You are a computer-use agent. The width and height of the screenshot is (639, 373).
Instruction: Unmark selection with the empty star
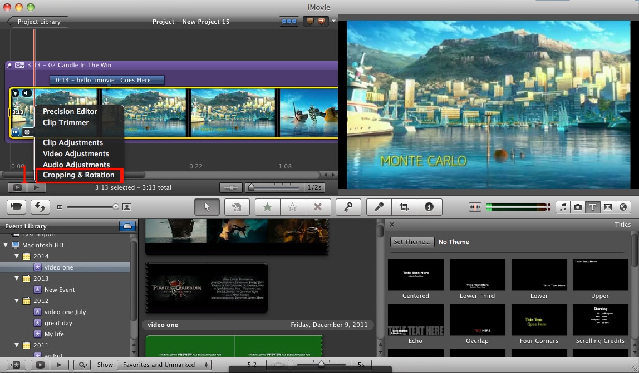(x=293, y=207)
